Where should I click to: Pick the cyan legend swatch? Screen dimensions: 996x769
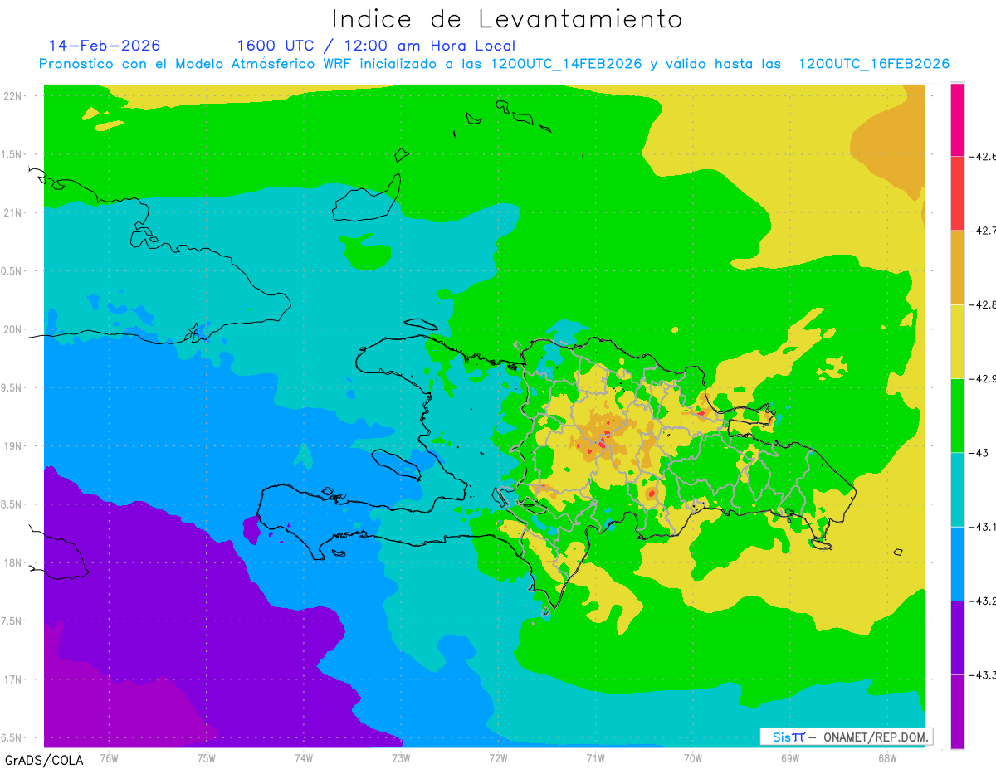pos(957,489)
